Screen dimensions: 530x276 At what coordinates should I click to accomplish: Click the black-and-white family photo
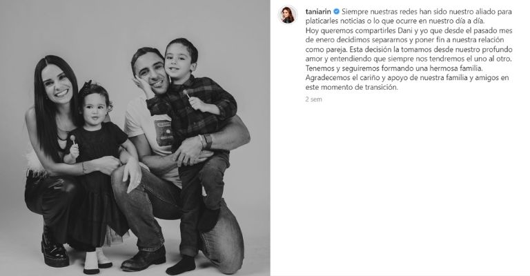(x=135, y=138)
